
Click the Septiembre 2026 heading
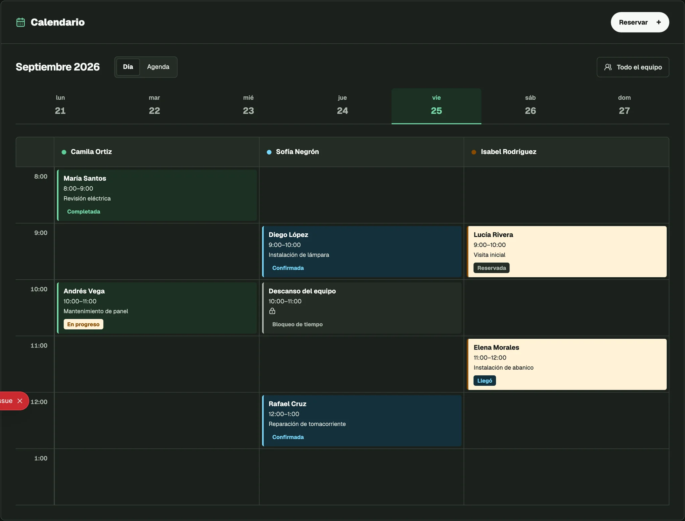tap(58, 67)
